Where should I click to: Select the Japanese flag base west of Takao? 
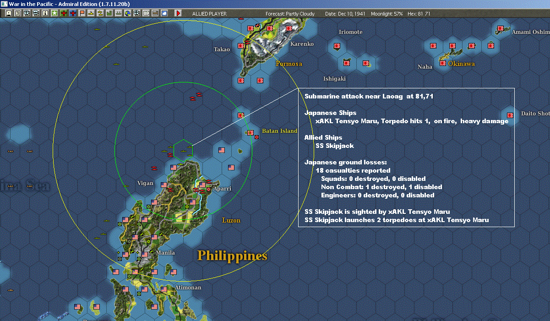[x=241, y=46]
